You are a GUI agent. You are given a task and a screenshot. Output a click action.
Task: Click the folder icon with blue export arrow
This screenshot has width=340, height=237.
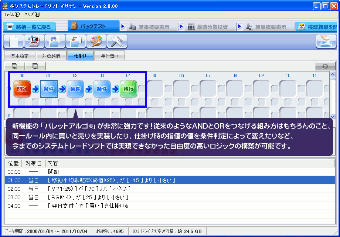[55, 41]
